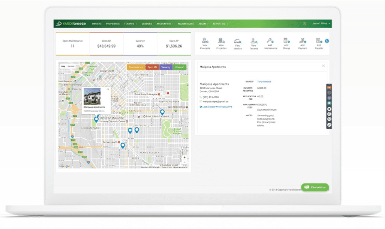This screenshot has width=385, height=229.
Task: Click the Mariposa Apartments photo thumbnail
Action: (92, 97)
